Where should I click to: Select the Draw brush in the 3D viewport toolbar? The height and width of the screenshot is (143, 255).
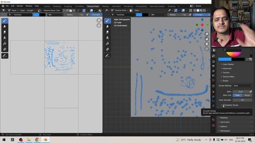point(107,21)
